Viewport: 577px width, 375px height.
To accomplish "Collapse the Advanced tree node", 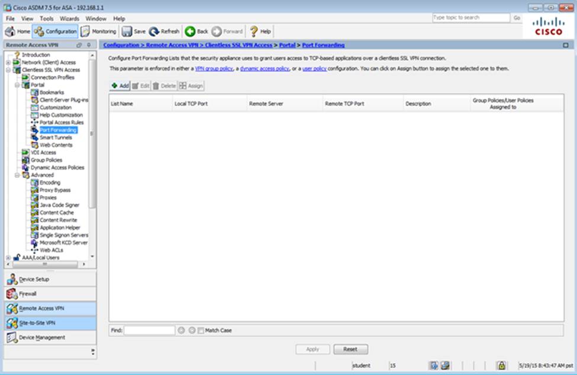I will pyautogui.click(x=17, y=175).
